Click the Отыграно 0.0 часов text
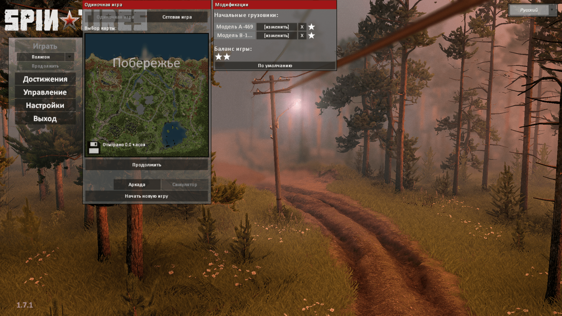 124,145
